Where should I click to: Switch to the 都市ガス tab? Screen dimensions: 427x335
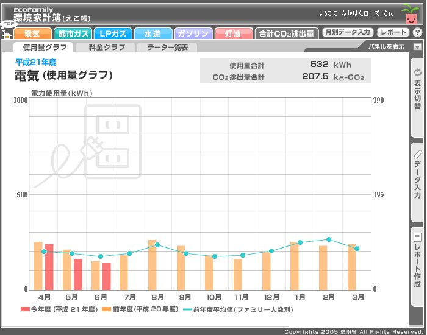tap(73, 33)
